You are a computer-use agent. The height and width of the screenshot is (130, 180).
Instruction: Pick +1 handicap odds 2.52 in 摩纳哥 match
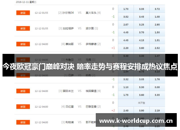157,48
